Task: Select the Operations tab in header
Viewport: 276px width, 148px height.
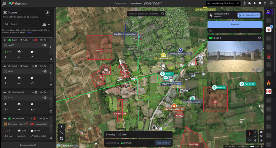Action: (121, 3)
